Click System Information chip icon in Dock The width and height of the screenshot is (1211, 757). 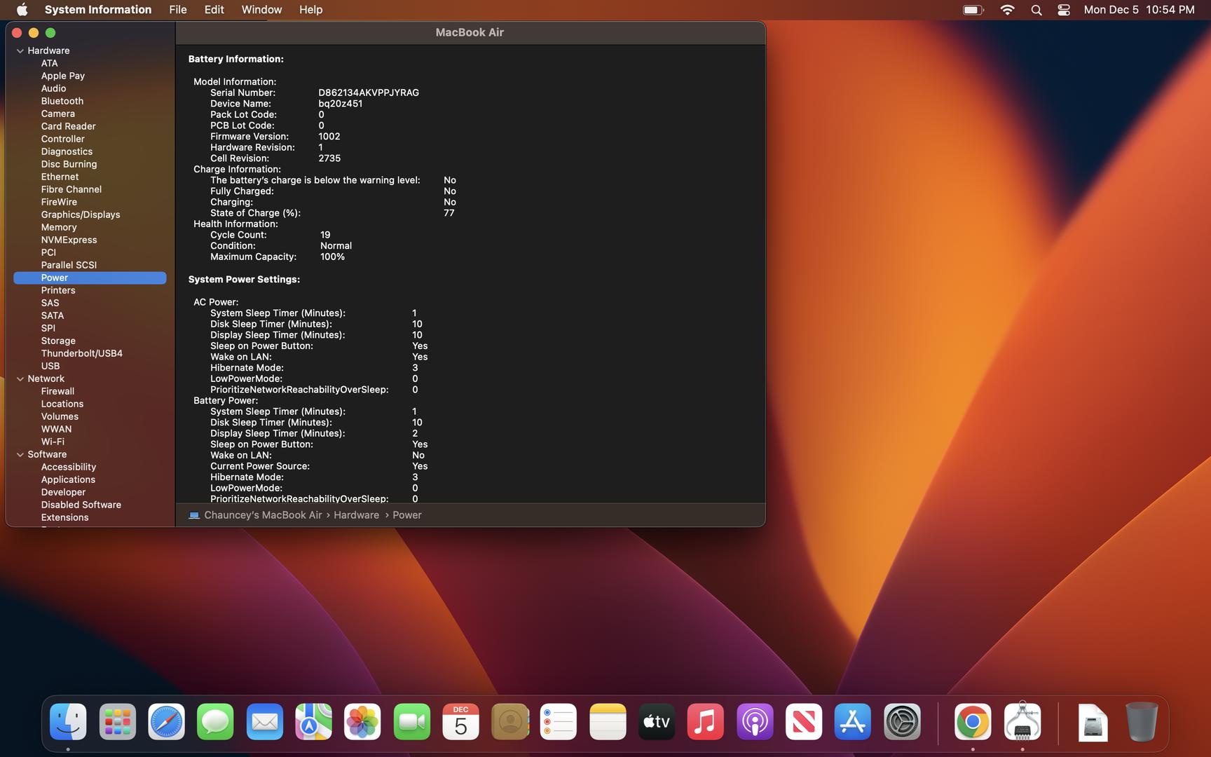[1022, 722]
